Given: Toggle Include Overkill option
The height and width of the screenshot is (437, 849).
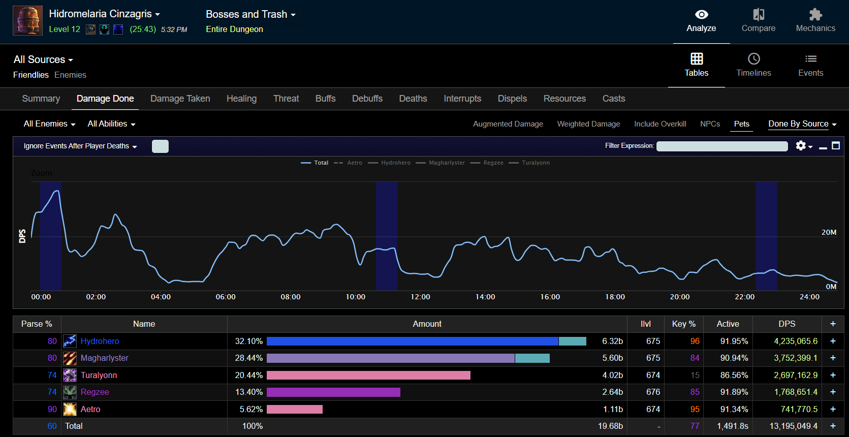Looking at the screenshot, I should tap(660, 124).
